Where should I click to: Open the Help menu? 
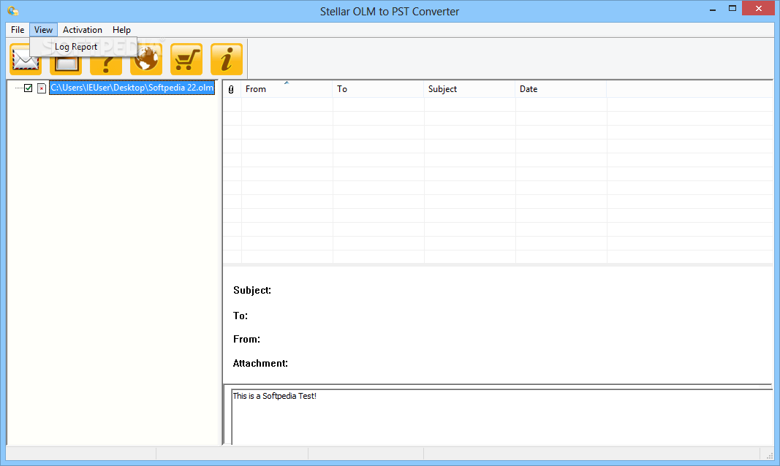click(x=121, y=30)
